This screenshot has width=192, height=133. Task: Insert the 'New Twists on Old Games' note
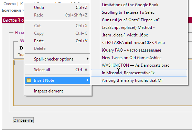[x=139, y=58]
